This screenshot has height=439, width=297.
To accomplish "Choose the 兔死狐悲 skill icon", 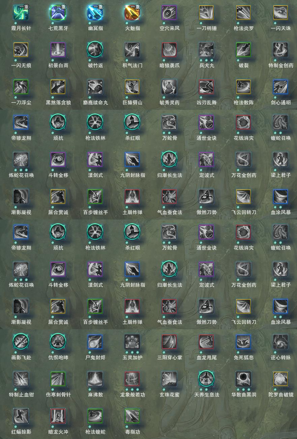I will click(243, 342).
